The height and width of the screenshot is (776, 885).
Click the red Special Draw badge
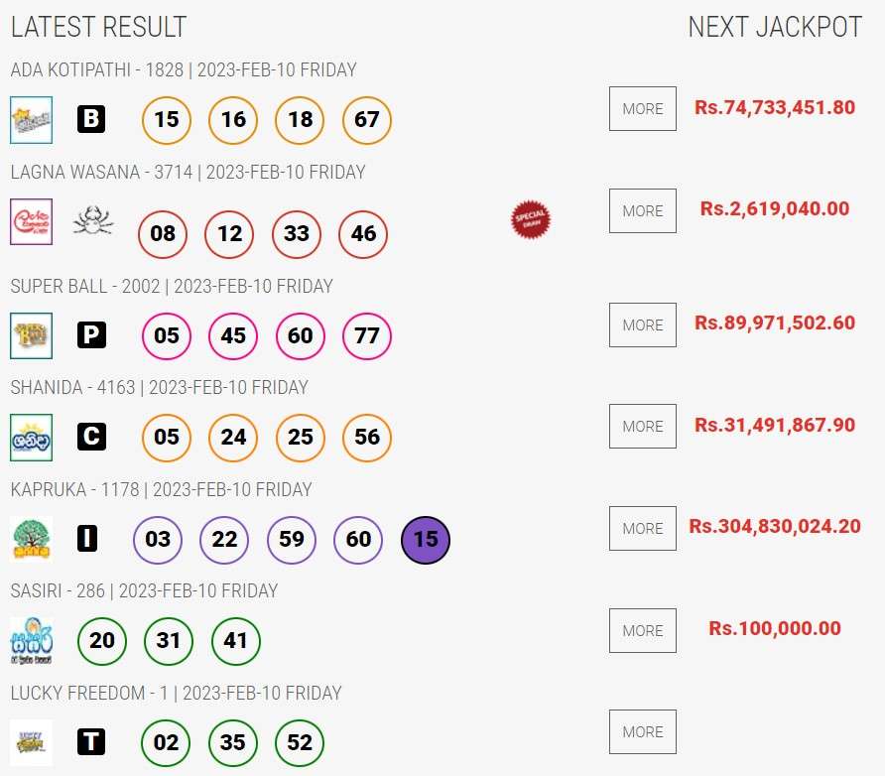(x=531, y=219)
